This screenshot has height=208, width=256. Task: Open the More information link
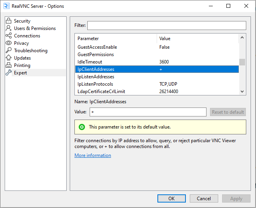93,155
